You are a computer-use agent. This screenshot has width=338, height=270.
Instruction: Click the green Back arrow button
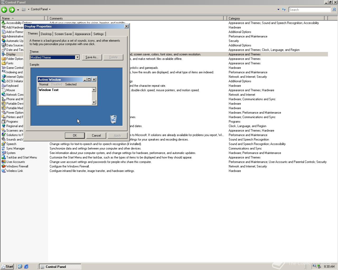4,10
